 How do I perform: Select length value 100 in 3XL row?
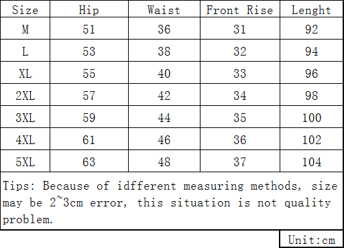coord(312,118)
